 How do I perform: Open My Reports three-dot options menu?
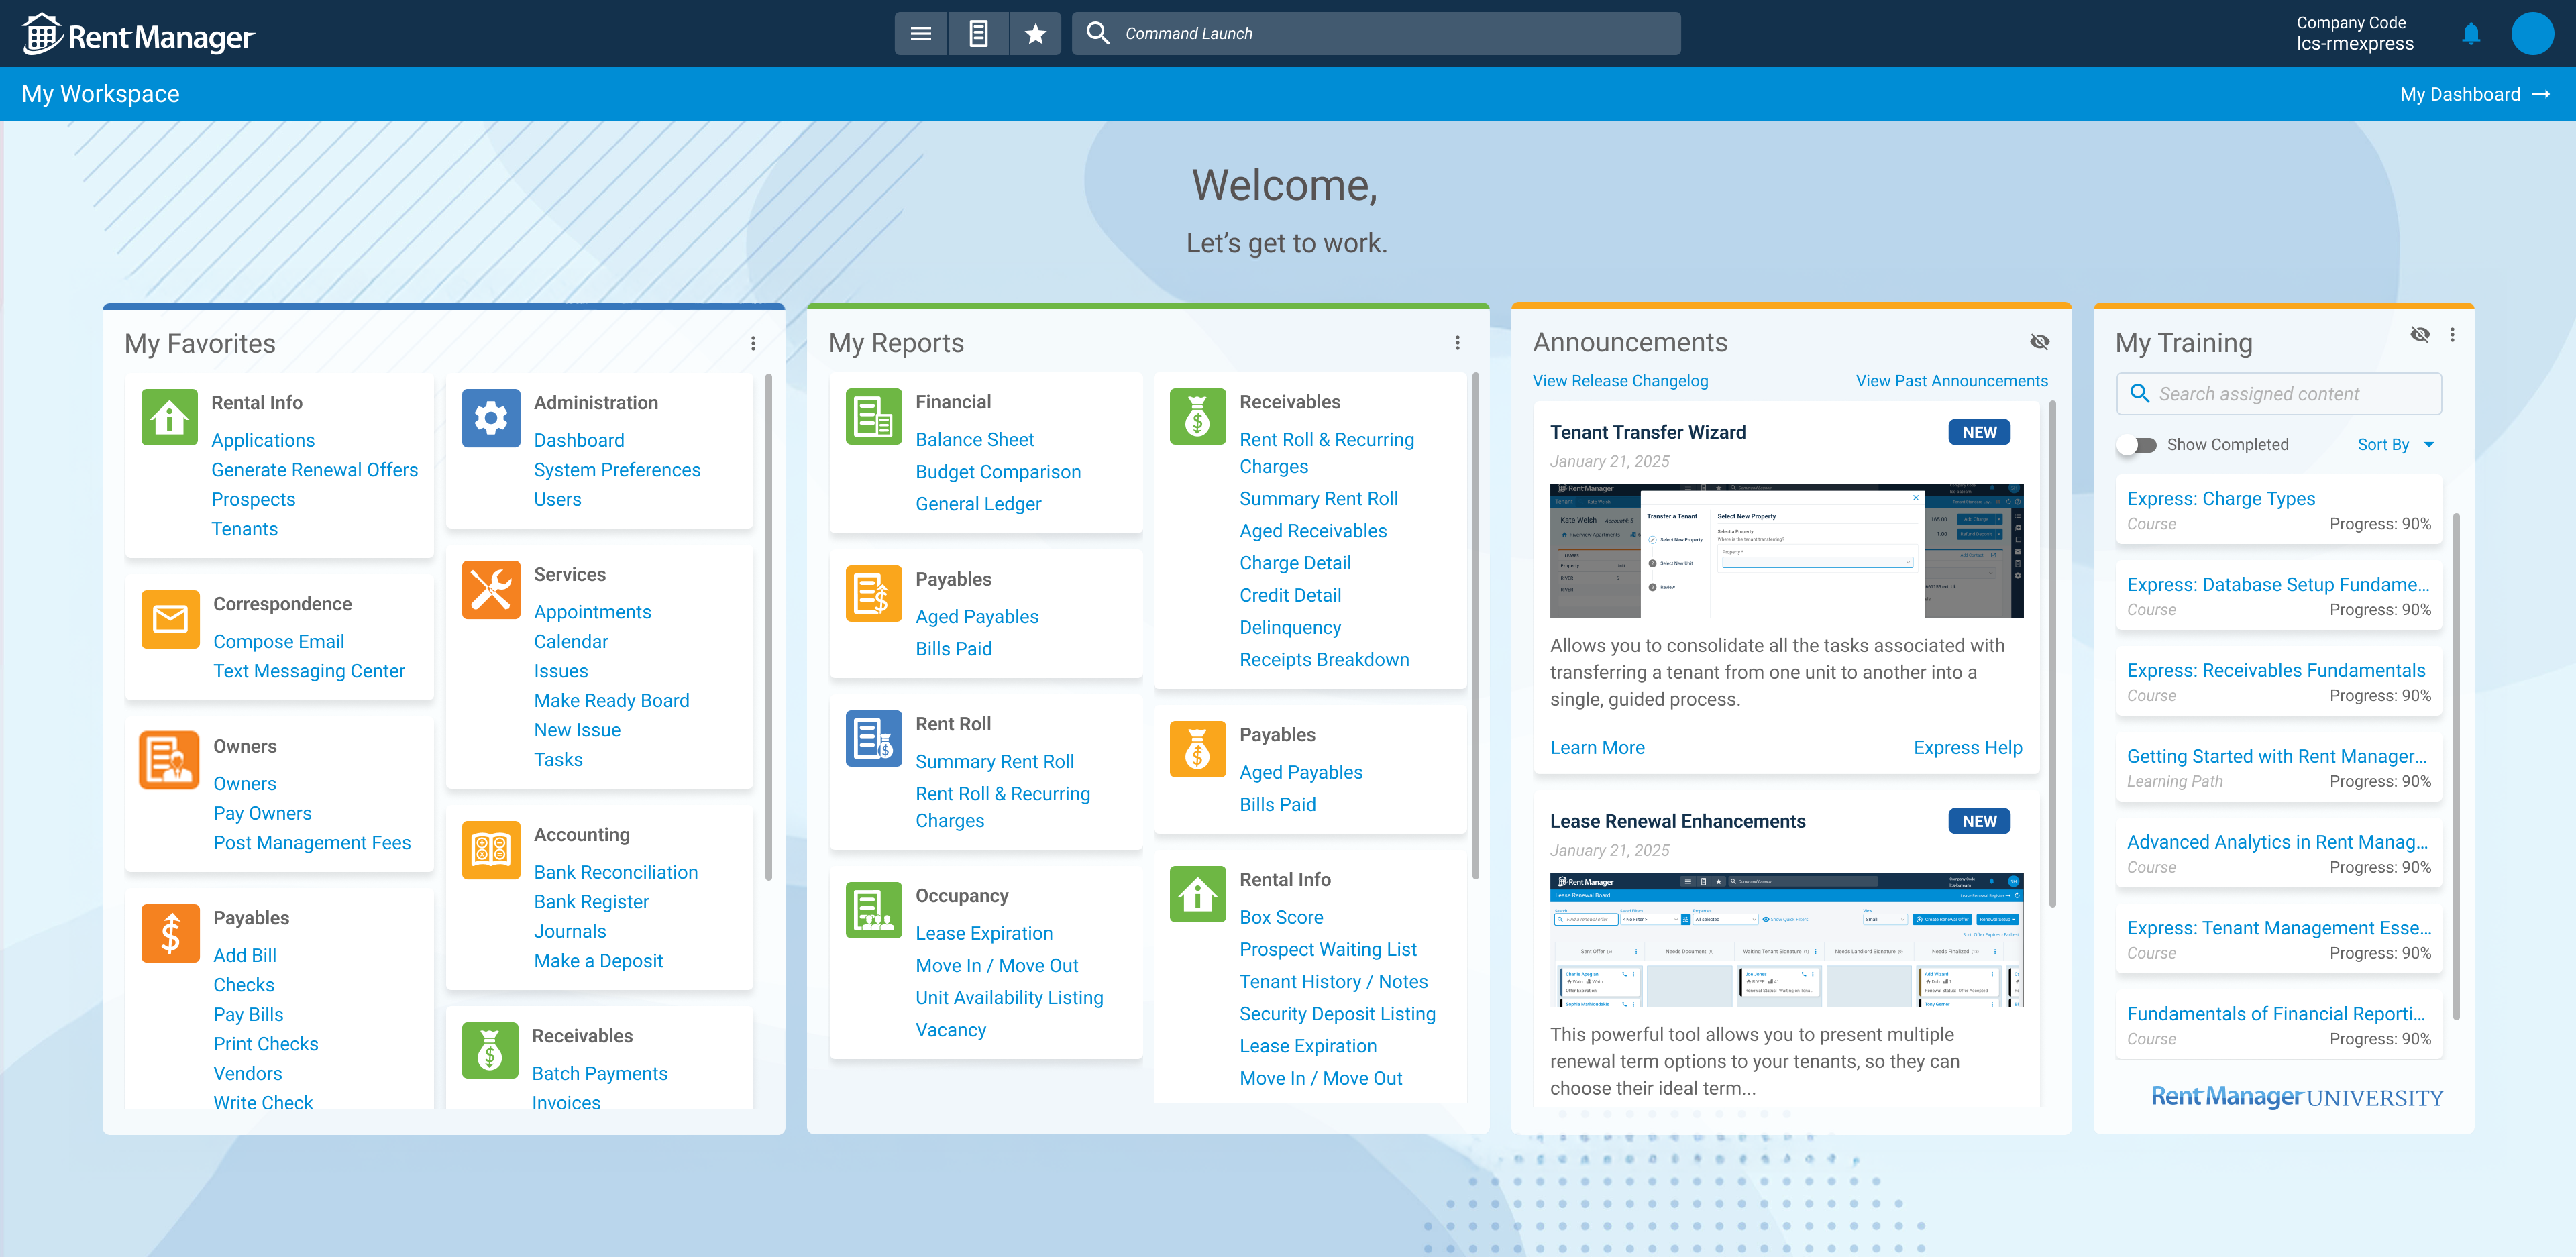coord(1457,343)
